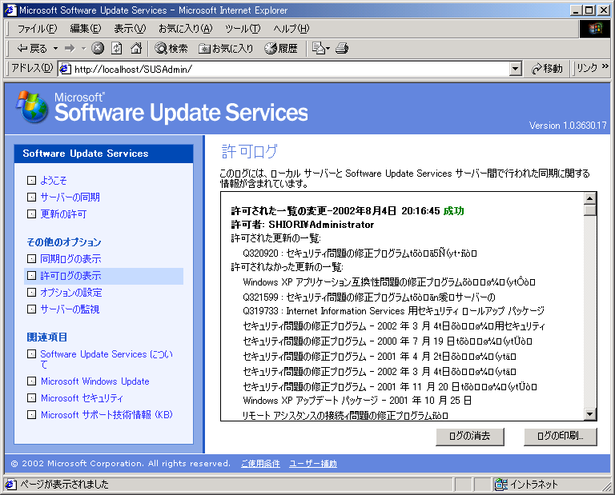Click the ログの印刷... print log button

(561, 437)
